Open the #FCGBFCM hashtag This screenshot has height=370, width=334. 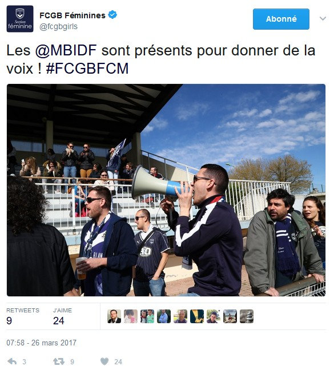tap(87, 69)
